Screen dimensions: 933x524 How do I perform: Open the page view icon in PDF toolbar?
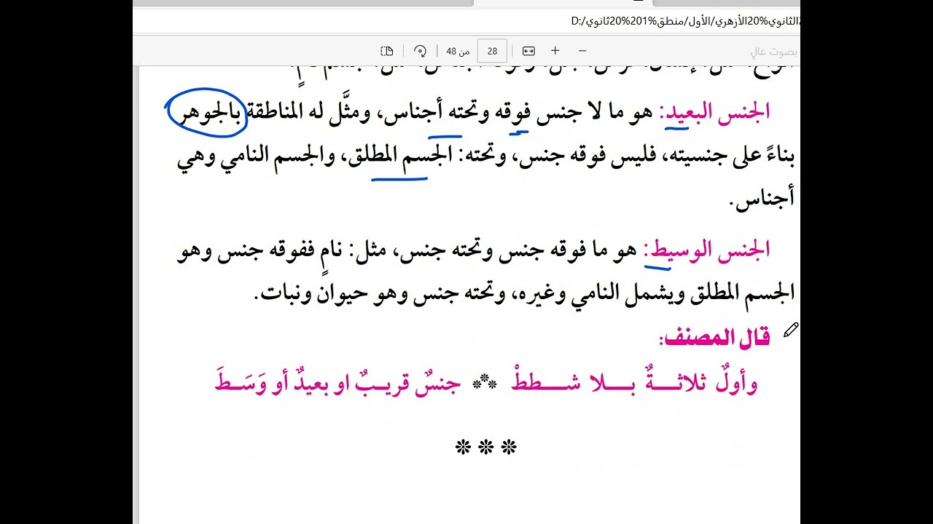coord(387,51)
